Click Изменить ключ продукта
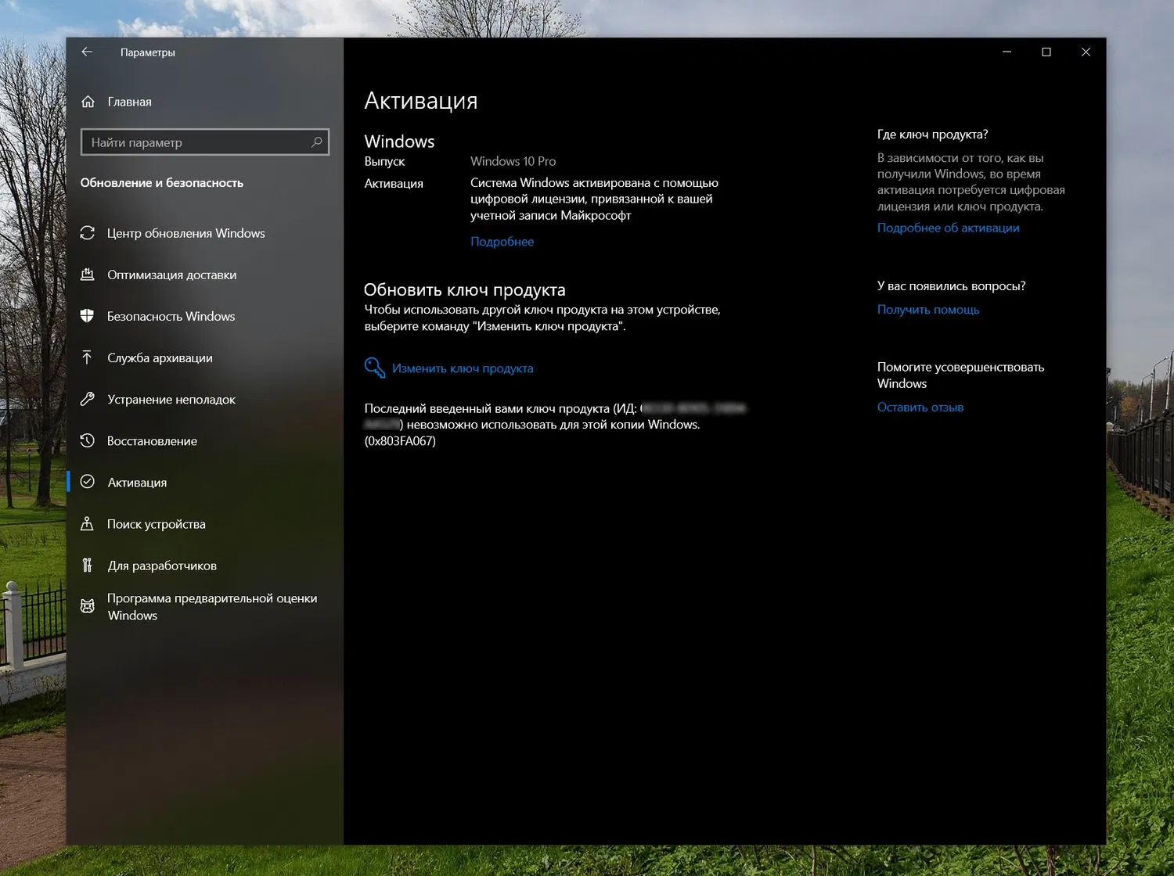 pos(463,368)
